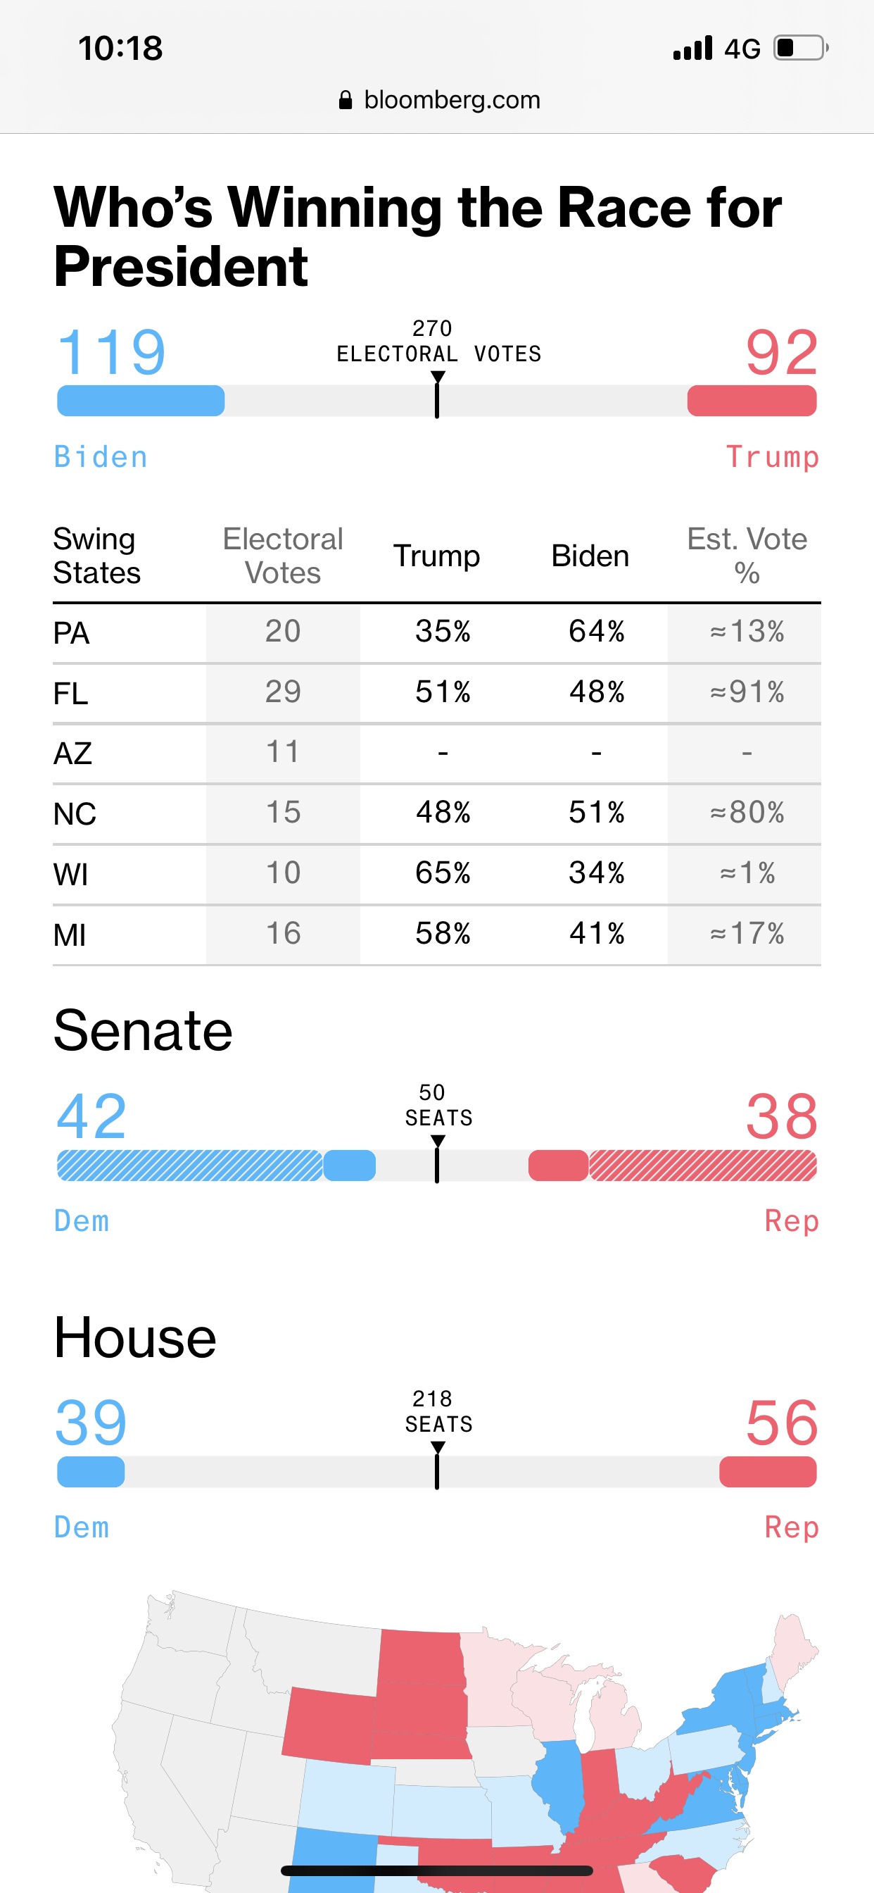Tap the red House Rep bar
This screenshot has width=874, height=1893.
768,1472
